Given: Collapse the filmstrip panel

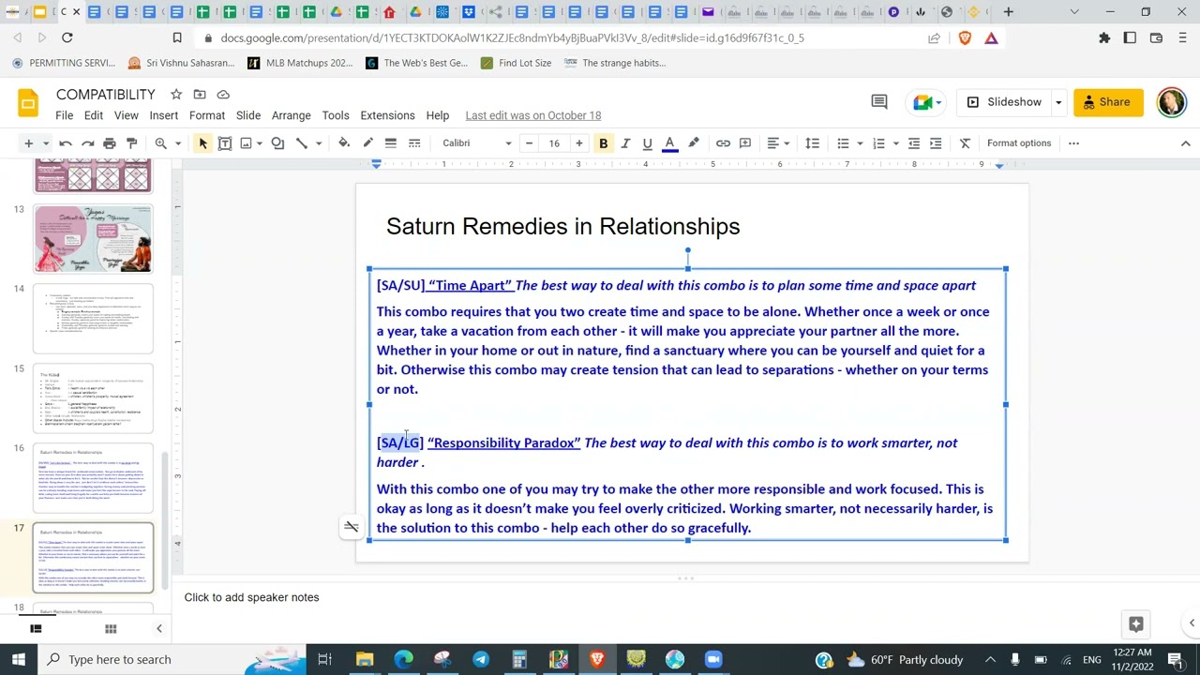Looking at the screenshot, I should pos(158,629).
